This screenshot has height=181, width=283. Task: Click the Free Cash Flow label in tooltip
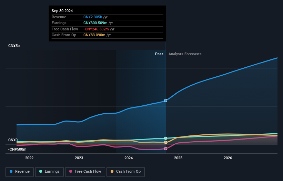(x=65, y=29)
